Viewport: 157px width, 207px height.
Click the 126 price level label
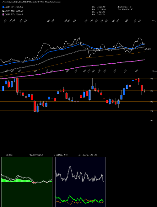tap(151, 91)
